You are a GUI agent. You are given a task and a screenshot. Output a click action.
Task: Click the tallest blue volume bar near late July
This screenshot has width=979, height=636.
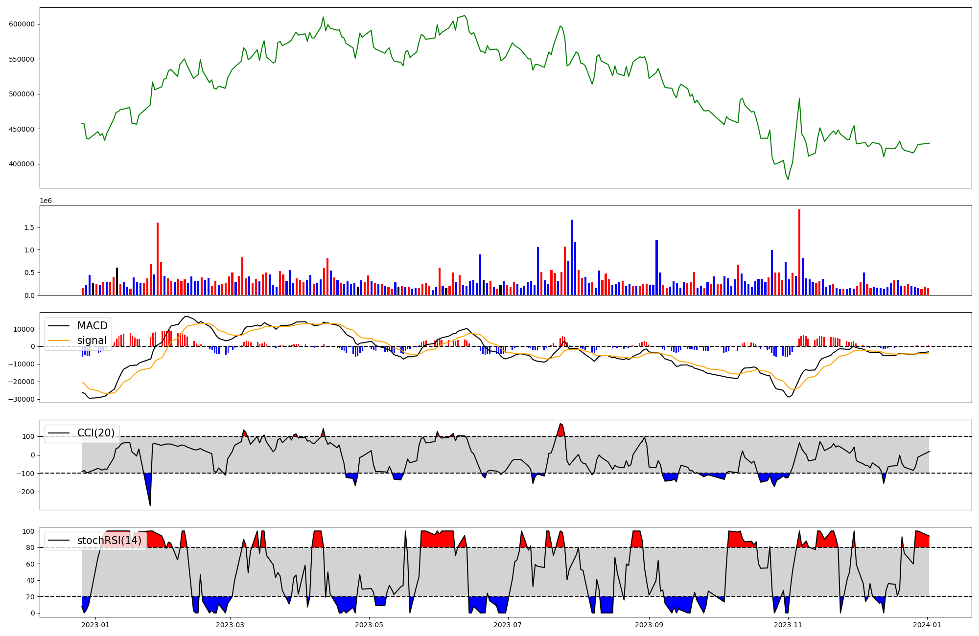572,257
